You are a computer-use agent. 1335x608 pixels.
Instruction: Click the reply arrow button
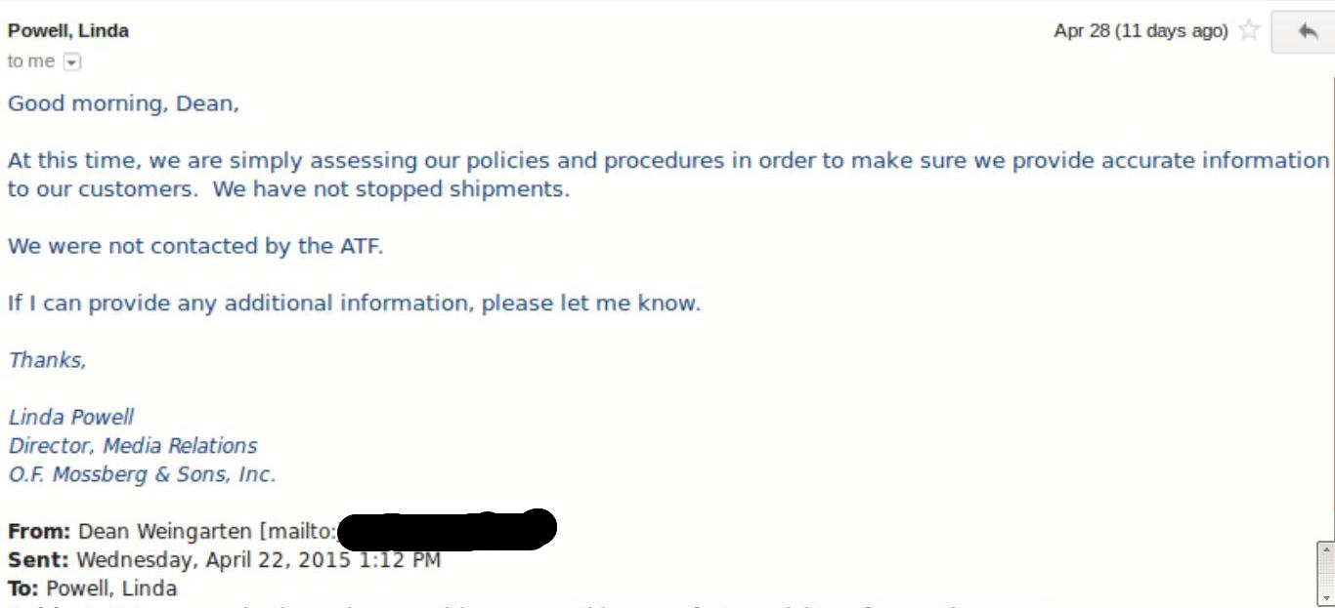pos(1307,31)
